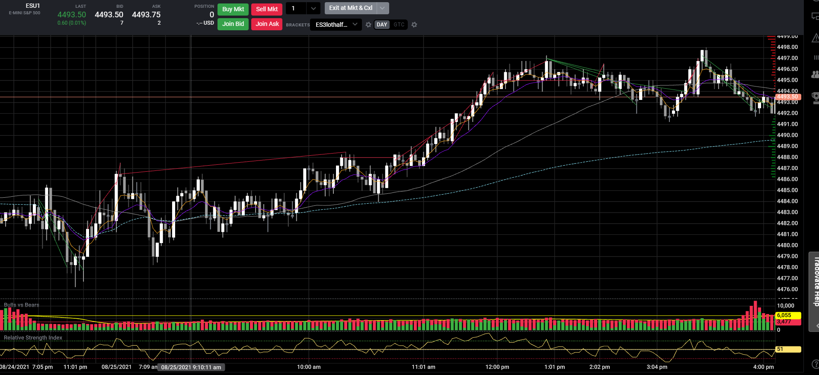Click the crosshair time label 08/25/2021 9:10:11 am
Viewport: 819px width, 375px height.
coord(191,367)
